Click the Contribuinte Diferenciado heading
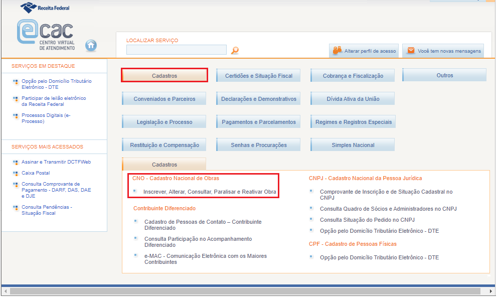The image size is (498, 298). tap(164, 208)
